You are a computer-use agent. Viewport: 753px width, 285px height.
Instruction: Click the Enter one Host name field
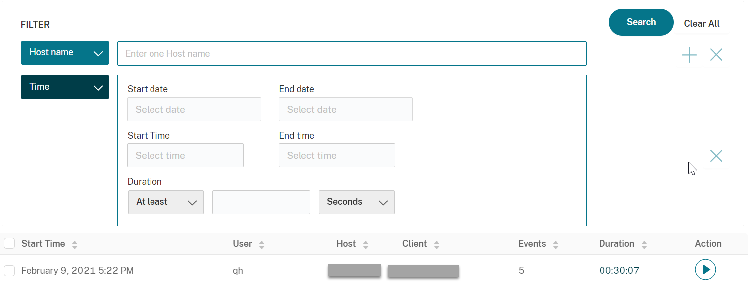coord(351,54)
